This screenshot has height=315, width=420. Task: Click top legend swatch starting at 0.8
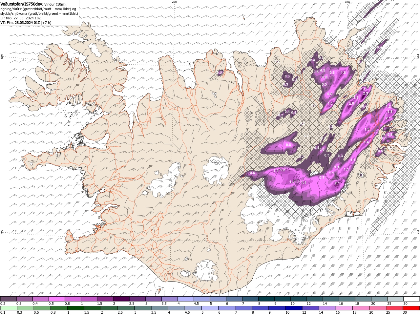[x=73, y=299]
